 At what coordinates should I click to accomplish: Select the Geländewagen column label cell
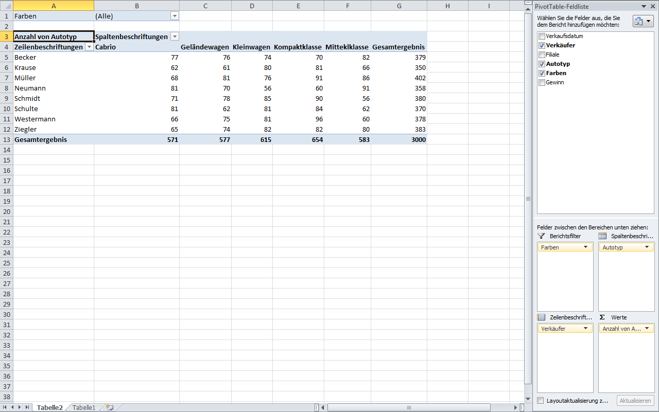(205, 47)
